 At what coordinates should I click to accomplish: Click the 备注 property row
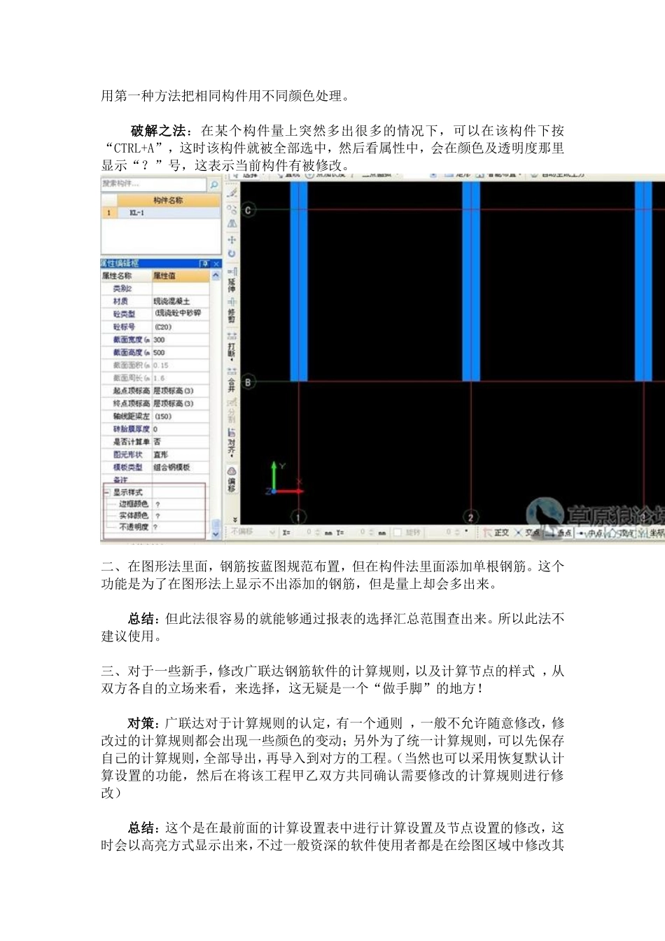(x=155, y=480)
